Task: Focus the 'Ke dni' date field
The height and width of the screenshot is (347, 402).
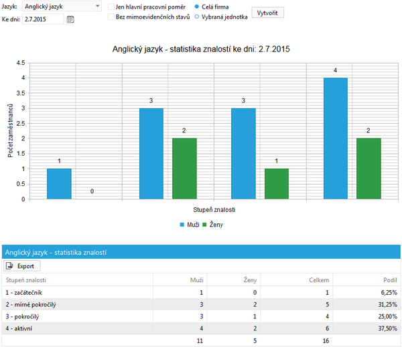Action: pos(43,19)
